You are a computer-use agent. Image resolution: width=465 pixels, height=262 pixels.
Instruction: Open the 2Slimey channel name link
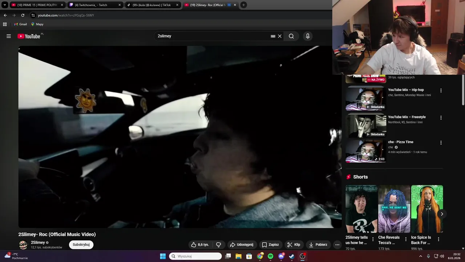[x=38, y=242]
